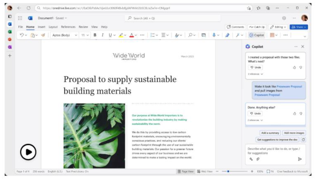316x182 pixels.
Task: Click the Add a summary suggestion
Action: point(270,133)
